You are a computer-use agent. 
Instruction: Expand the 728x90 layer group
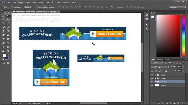[x=155, y=78]
